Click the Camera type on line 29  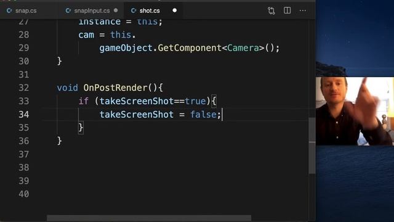coord(243,48)
